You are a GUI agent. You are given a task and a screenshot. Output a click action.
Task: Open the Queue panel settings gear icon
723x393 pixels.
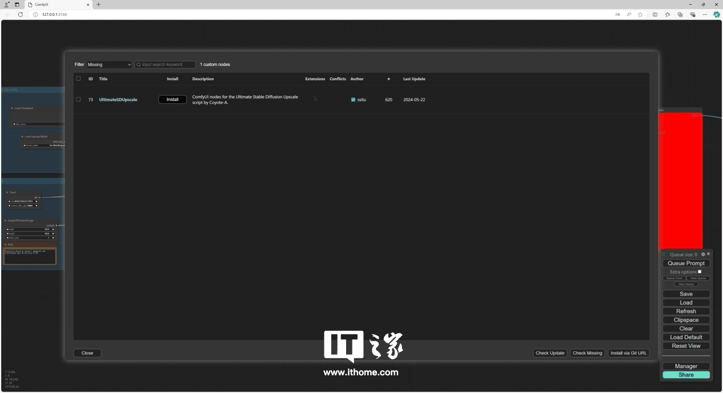pyautogui.click(x=703, y=254)
